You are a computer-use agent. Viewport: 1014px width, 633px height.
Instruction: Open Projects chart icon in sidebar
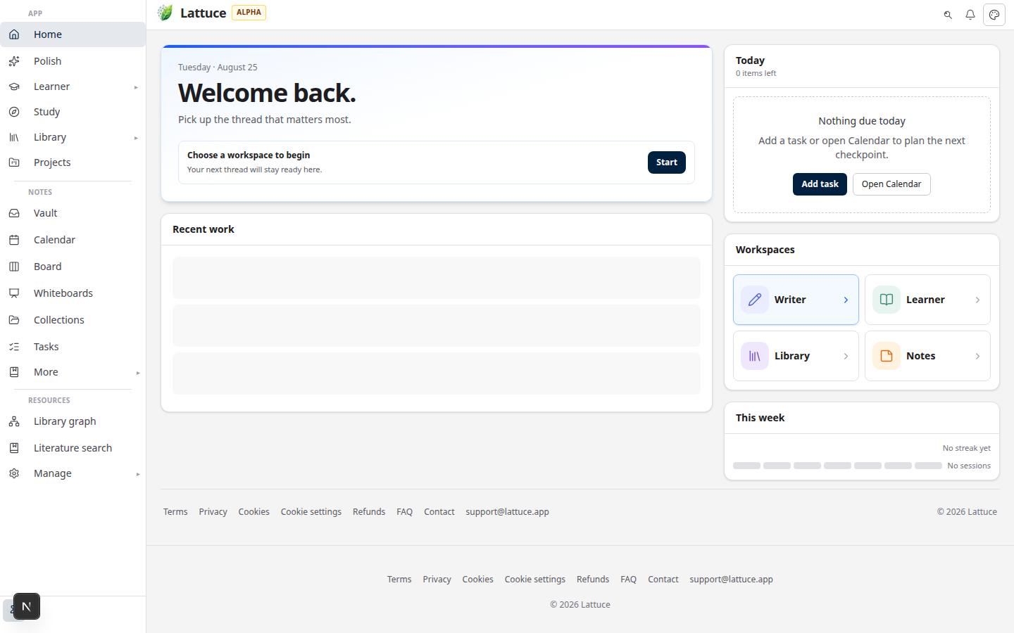[14, 162]
